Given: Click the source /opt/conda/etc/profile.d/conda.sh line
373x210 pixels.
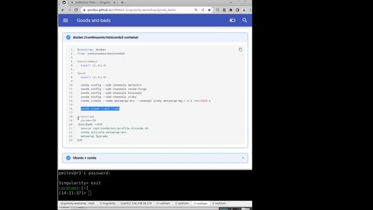Looking at the screenshot, I should [114, 128].
